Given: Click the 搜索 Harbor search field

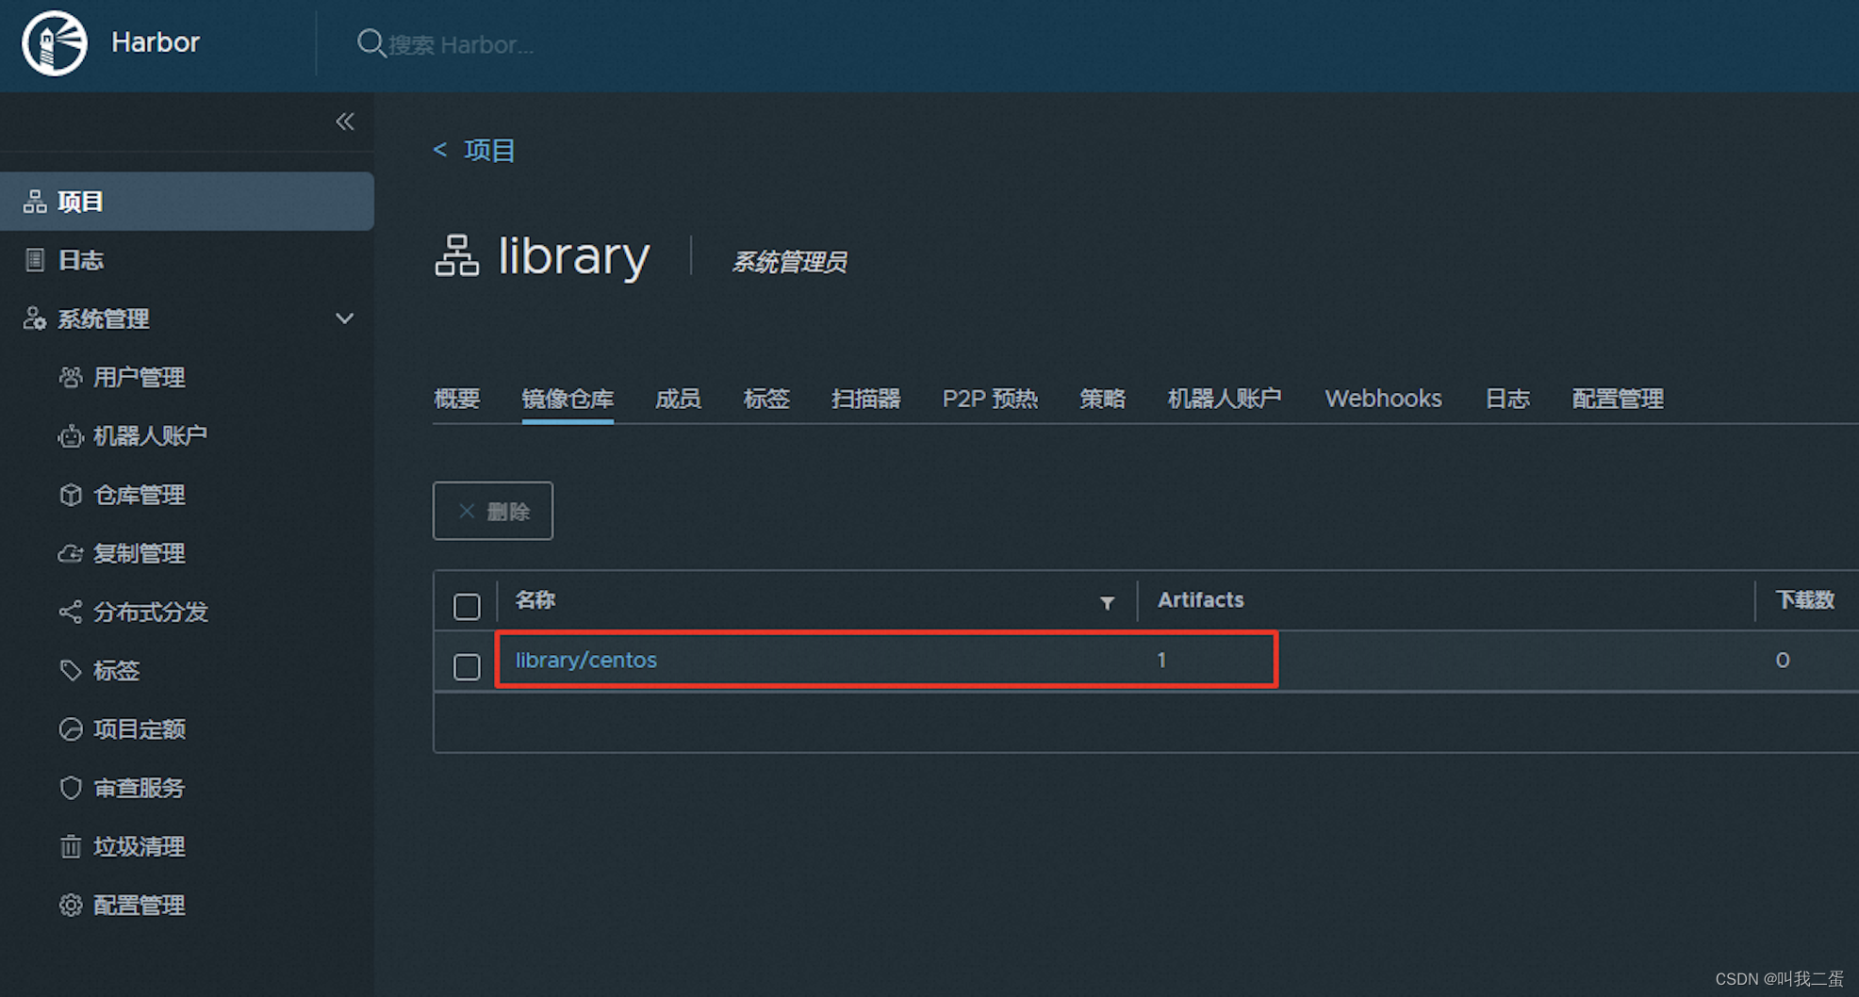Looking at the screenshot, I should click(462, 44).
